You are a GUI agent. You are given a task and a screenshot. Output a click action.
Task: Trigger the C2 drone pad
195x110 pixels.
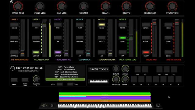tap(134, 79)
